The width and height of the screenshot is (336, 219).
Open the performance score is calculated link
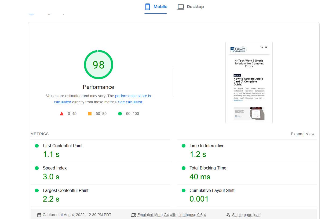(x=133, y=96)
